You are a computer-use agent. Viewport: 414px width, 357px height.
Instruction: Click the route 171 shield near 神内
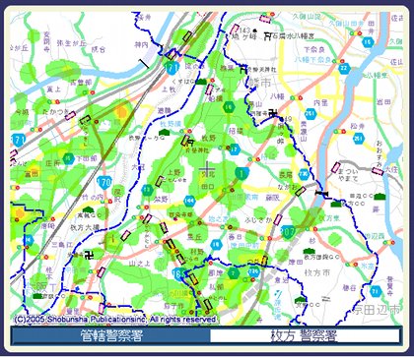click(172, 67)
